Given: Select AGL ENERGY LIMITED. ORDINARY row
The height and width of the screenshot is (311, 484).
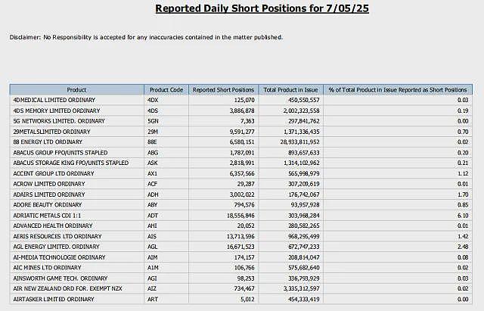Looking at the screenshot, I should (x=240, y=247).
